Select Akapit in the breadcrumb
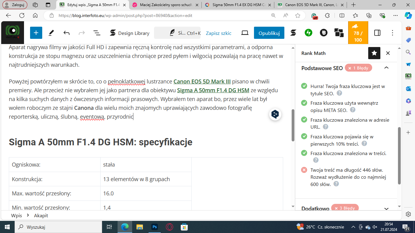This screenshot has width=415, height=233. pyautogui.click(x=41, y=215)
